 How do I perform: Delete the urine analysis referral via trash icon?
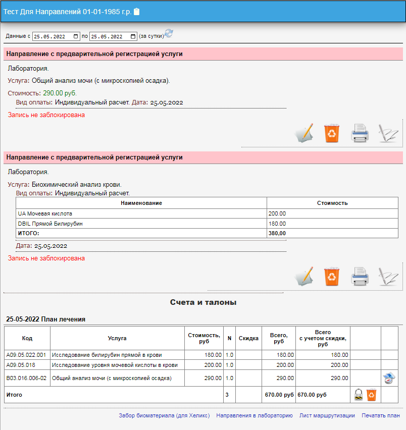[x=332, y=133]
